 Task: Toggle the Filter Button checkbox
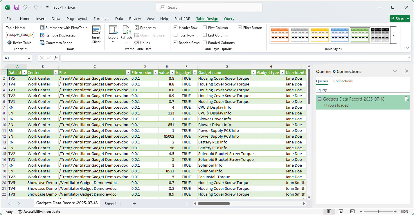pos(240,28)
